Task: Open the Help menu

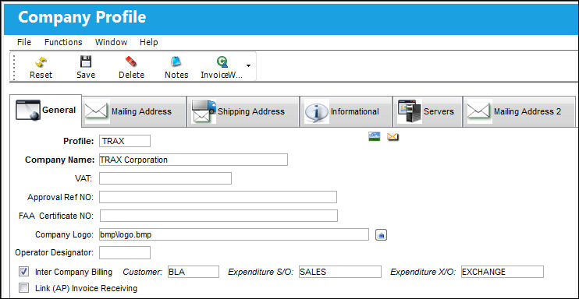Action: click(148, 42)
